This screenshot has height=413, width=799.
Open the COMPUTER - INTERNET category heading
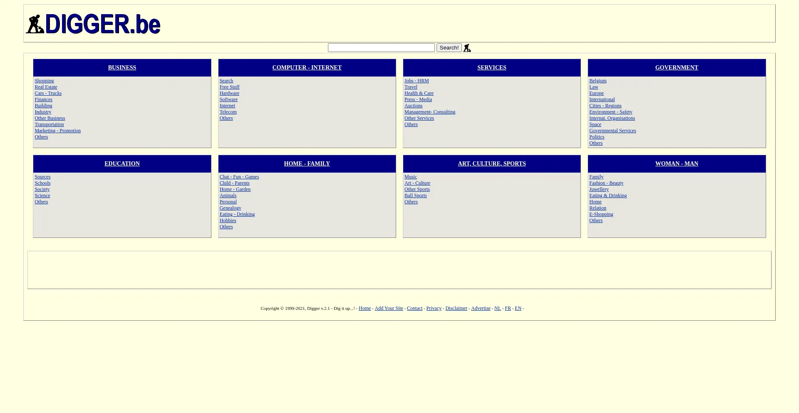(x=307, y=67)
